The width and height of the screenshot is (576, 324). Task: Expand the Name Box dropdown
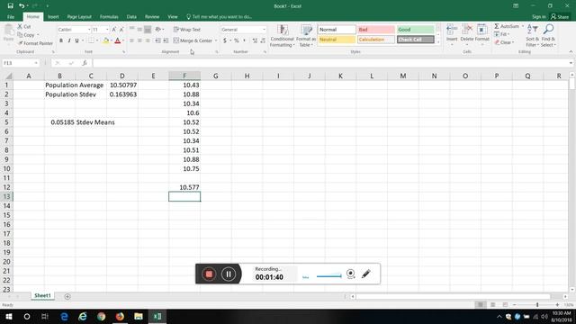tap(36, 63)
